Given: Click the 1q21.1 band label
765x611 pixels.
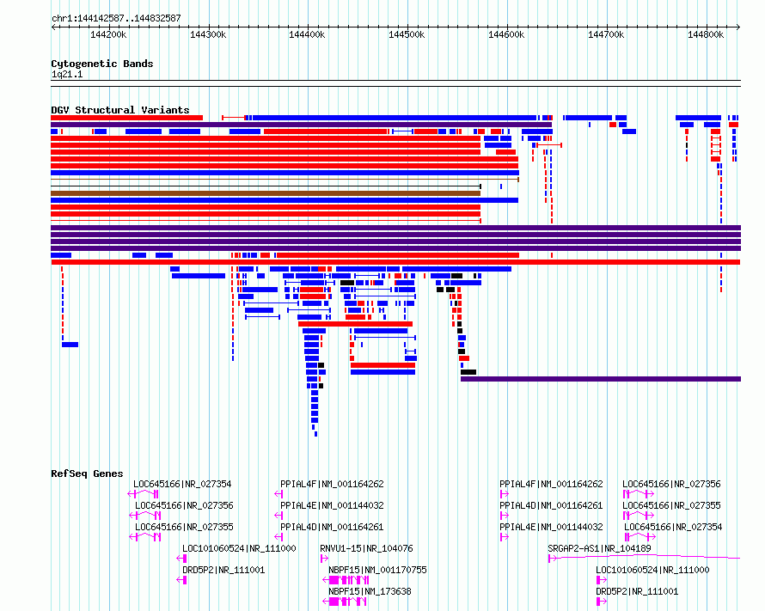Looking at the screenshot, I should pyautogui.click(x=67, y=74).
